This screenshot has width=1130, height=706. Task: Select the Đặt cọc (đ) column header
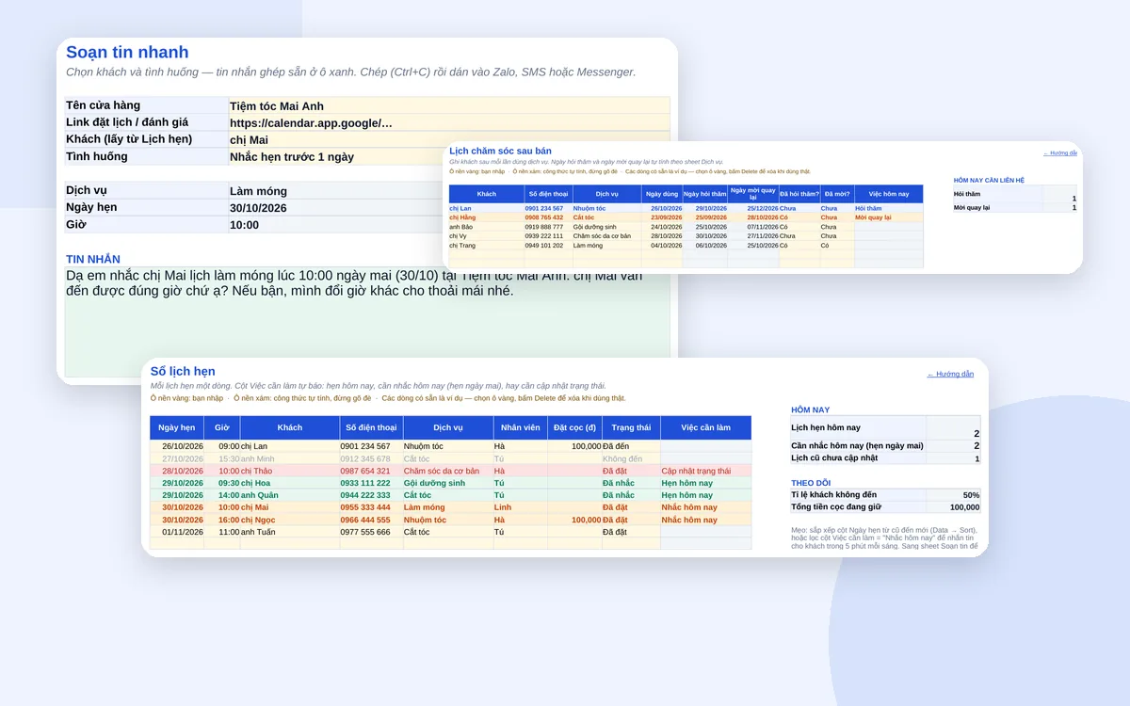(x=574, y=427)
